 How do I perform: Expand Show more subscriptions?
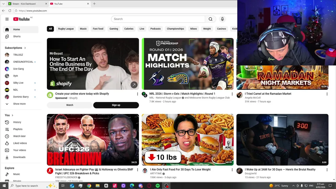tap(21, 104)
